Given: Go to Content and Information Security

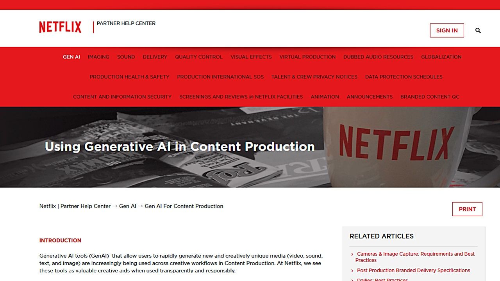Looking at the screenshot, I should coord(122,97).
